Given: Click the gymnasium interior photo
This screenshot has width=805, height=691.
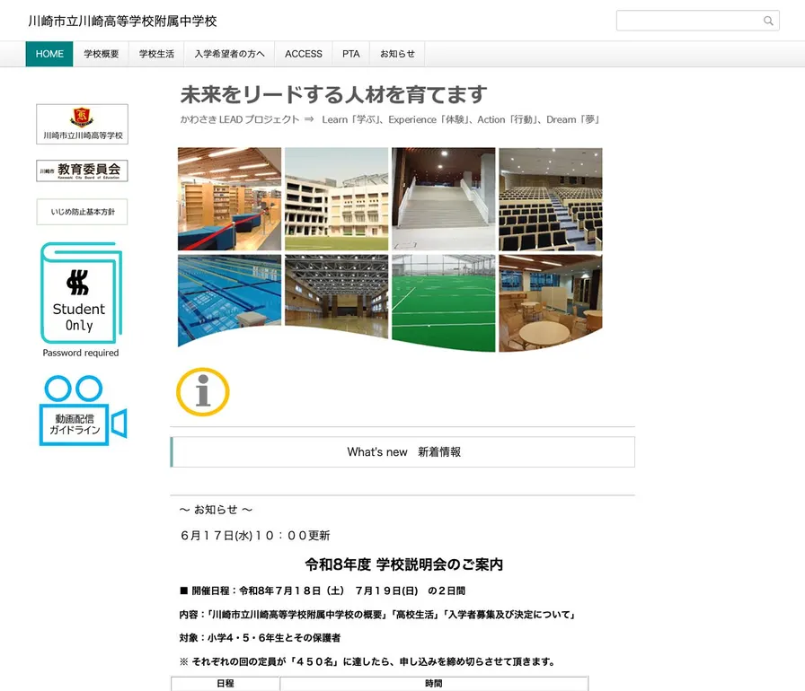Looking at the screenshot, I should pos(337,294).
